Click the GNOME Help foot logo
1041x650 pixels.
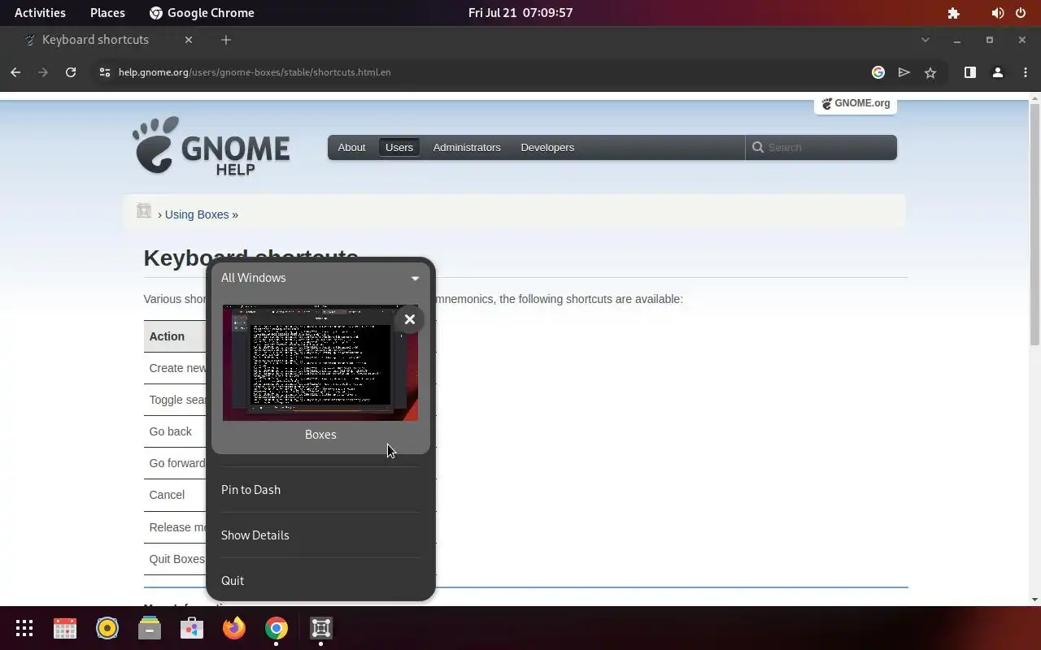pyautogui.click(x=211, y=146)
